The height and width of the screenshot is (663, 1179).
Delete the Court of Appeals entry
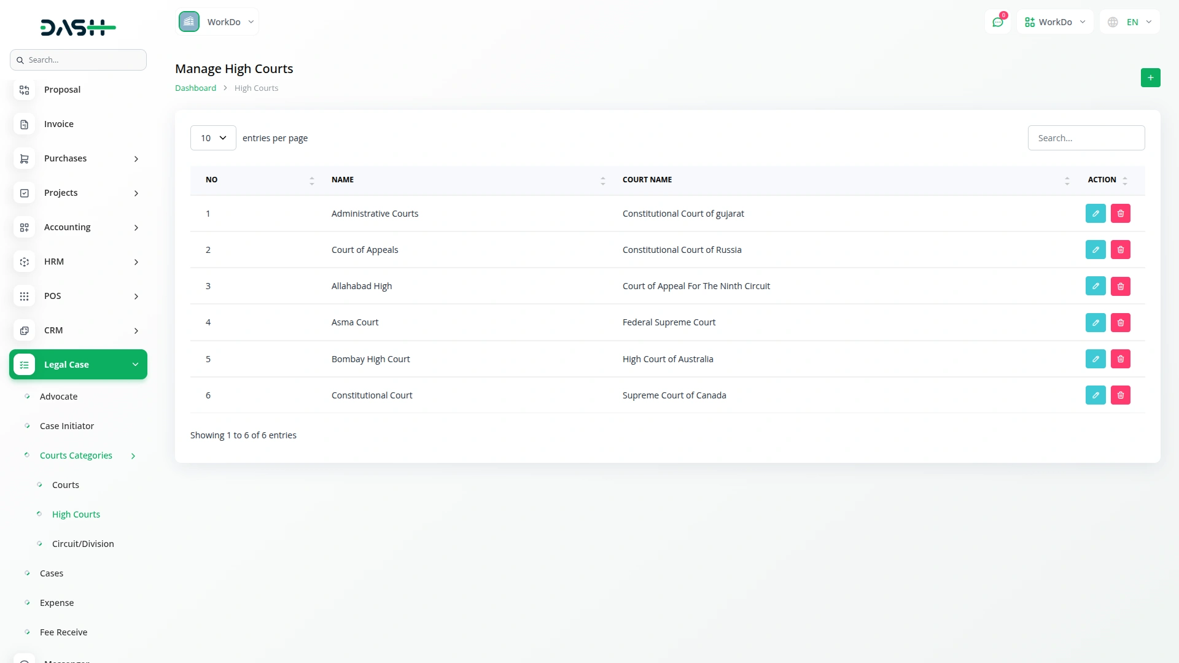coord(1120,250)
